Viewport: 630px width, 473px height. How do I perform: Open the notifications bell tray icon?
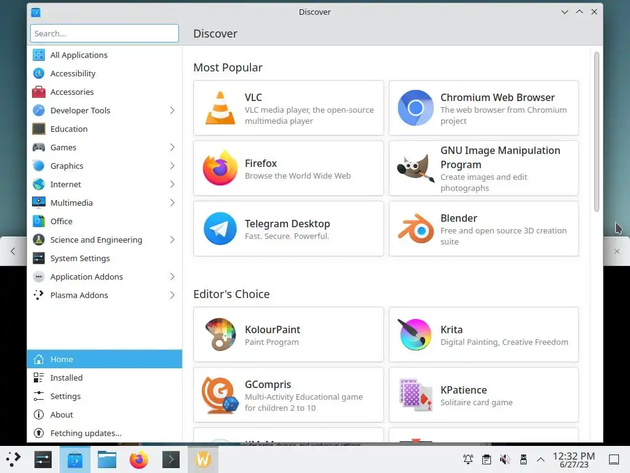tap(468, 459)
